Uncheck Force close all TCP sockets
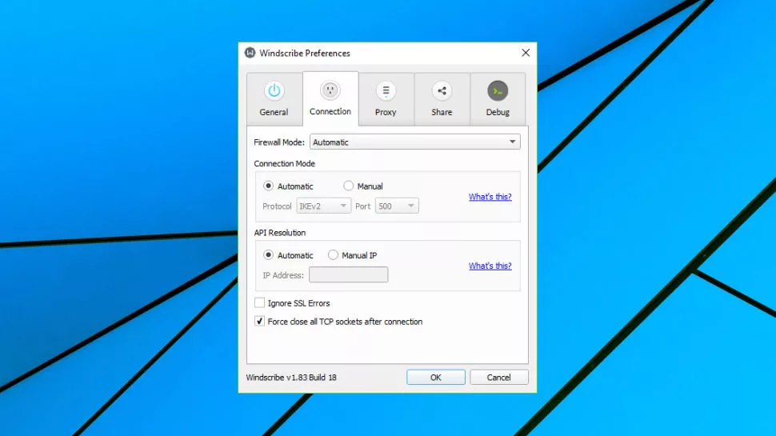Image resolution: width=776 pixels, height=436 pixels. coord(259,321)
